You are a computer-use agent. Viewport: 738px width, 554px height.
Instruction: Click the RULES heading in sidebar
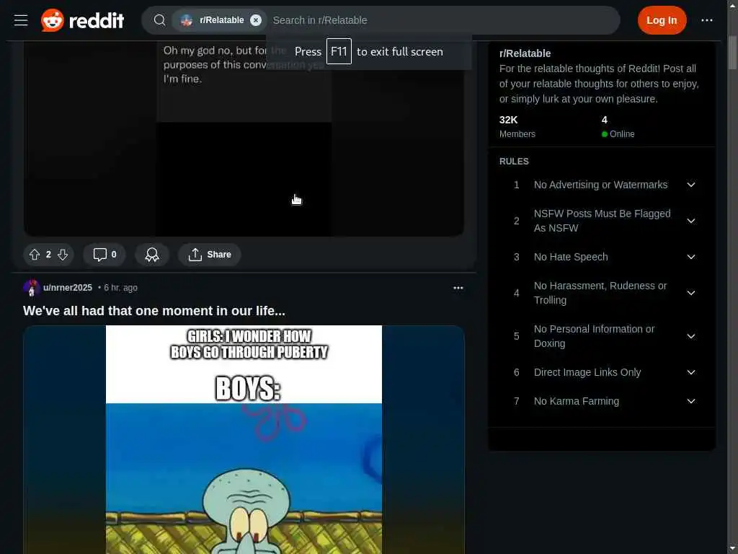(513, 162)
